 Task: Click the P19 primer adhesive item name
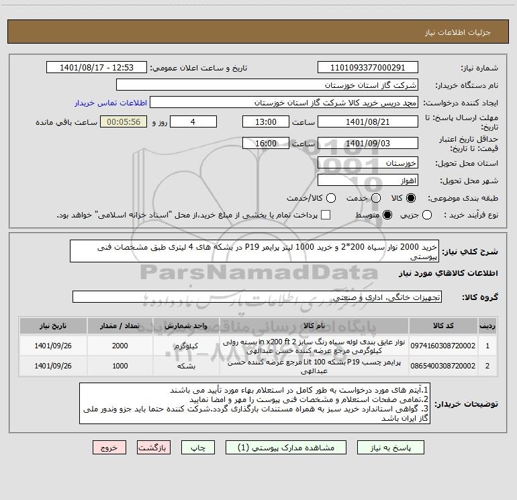pyautogui.click(x=314, y=366)
